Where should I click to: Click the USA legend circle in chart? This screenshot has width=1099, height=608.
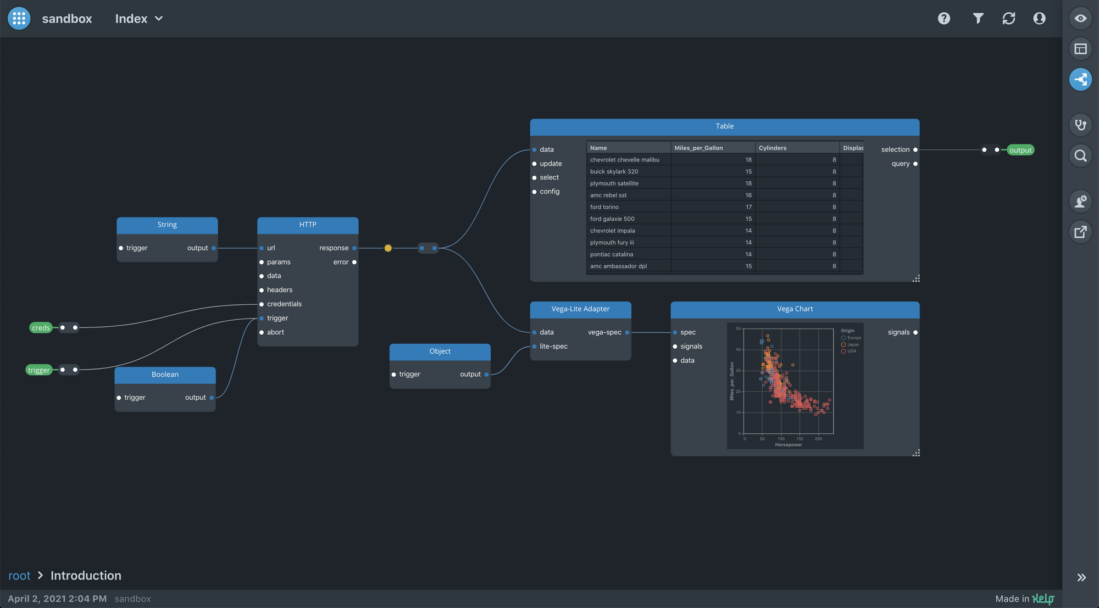point(843,351)
